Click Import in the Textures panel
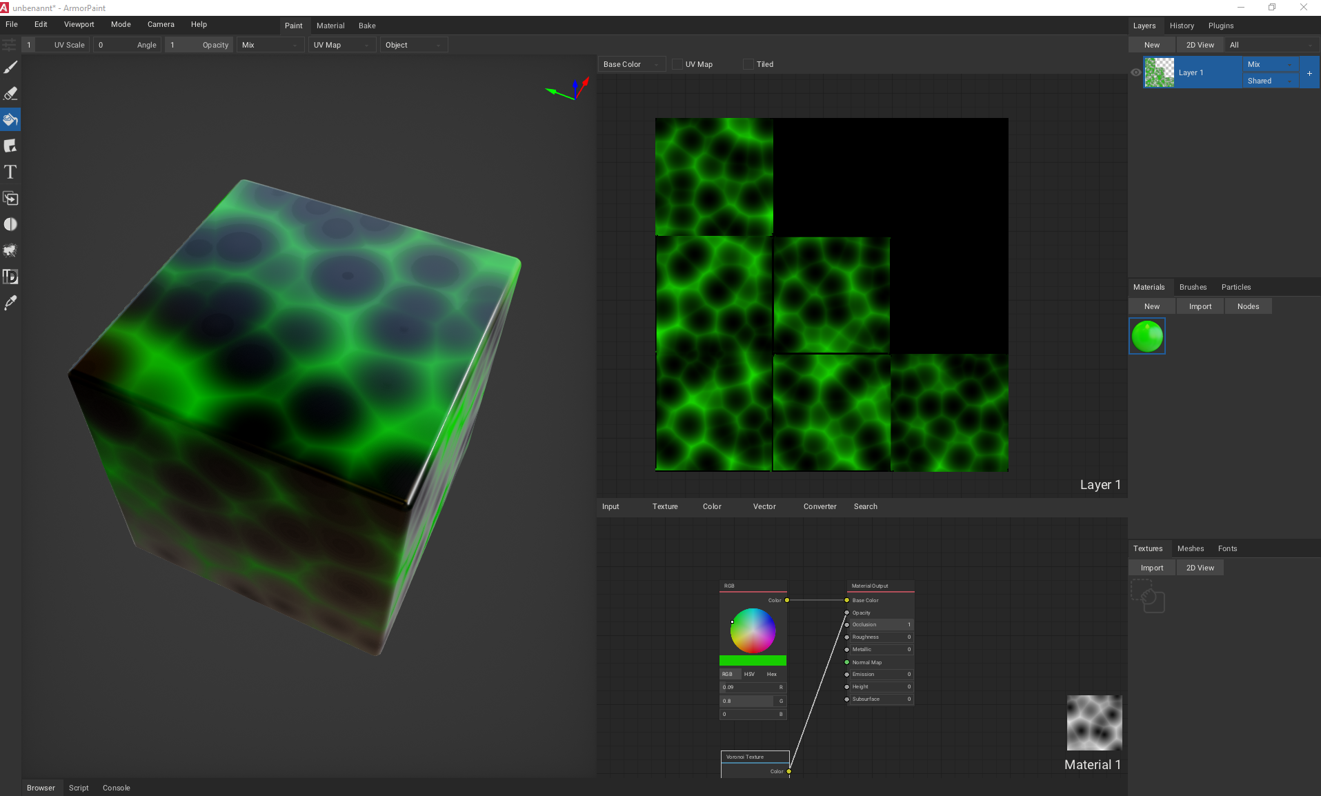Screen dimensions: 1321x796 pyautogui.click(x=1152, y=568)
